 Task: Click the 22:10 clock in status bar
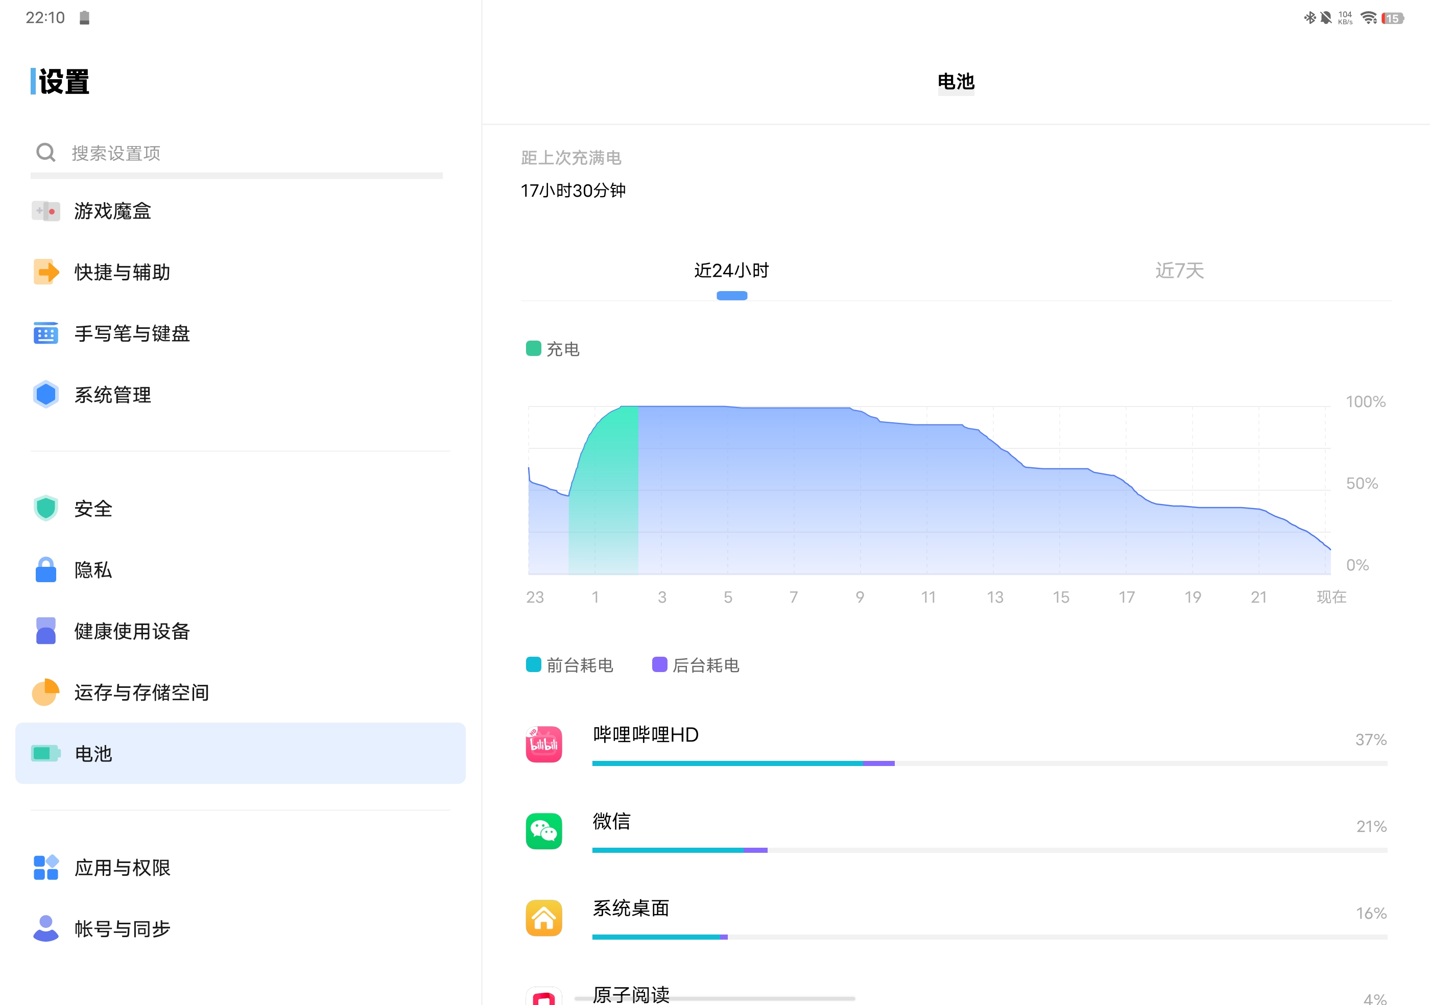[x=45, y=17]
